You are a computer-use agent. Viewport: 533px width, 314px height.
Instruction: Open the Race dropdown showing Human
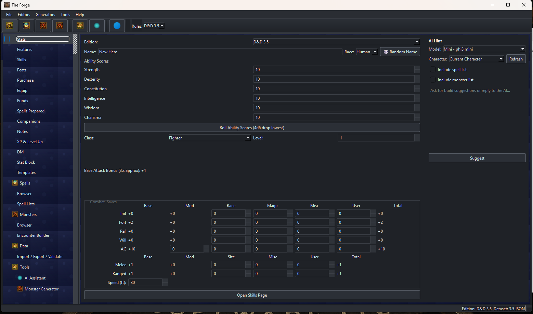(366, 52)
